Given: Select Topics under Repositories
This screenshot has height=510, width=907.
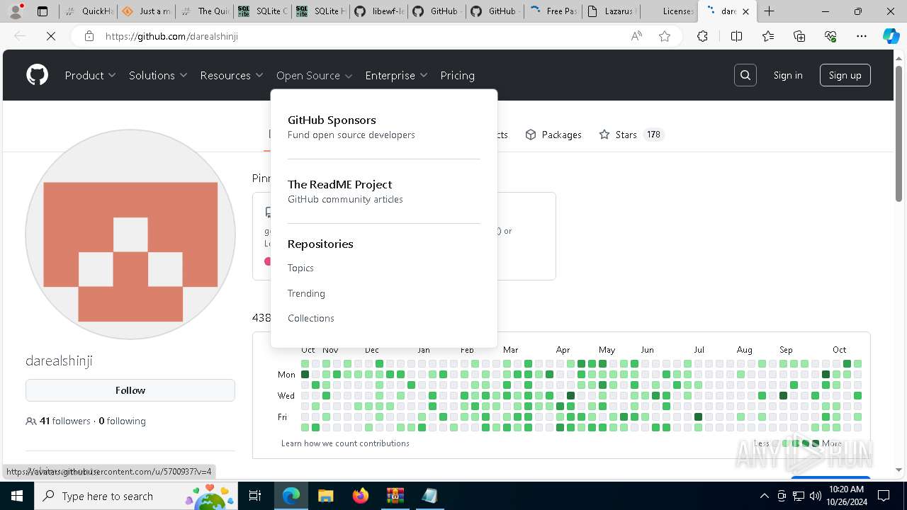Looking at the screenshot, I should (300, 268).
